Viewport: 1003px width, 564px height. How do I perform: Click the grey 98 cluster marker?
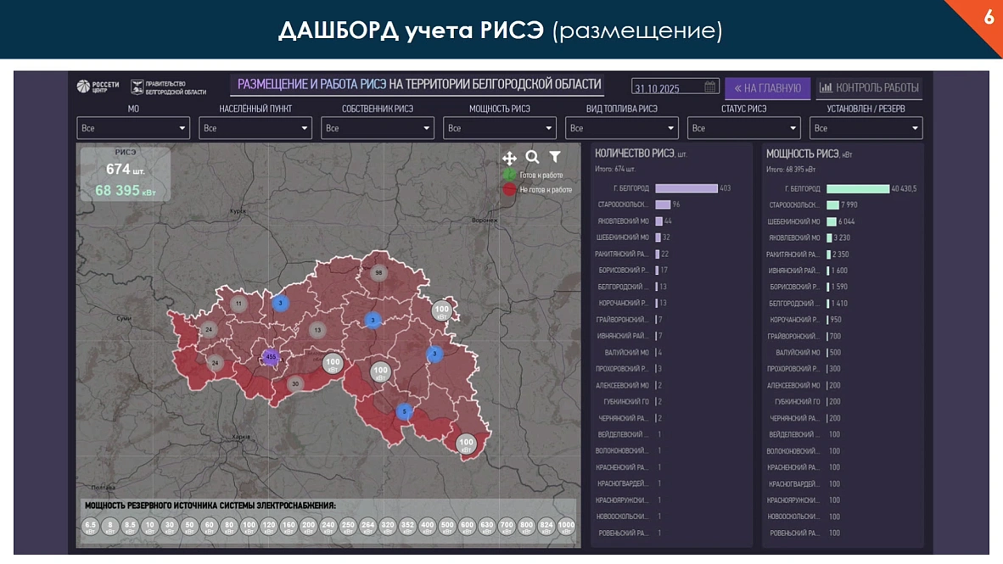(x=378, y=273)
